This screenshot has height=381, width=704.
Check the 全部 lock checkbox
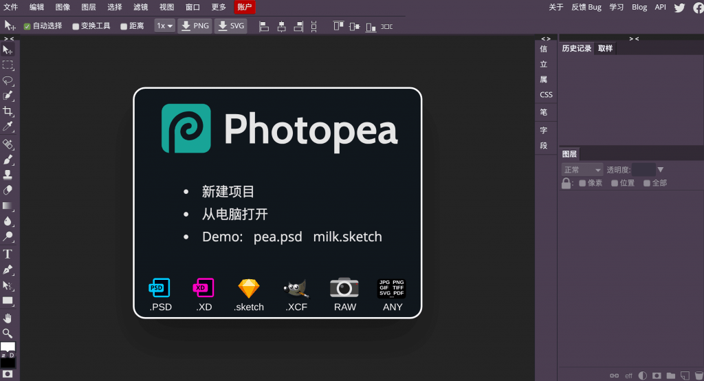click(647, 184)
